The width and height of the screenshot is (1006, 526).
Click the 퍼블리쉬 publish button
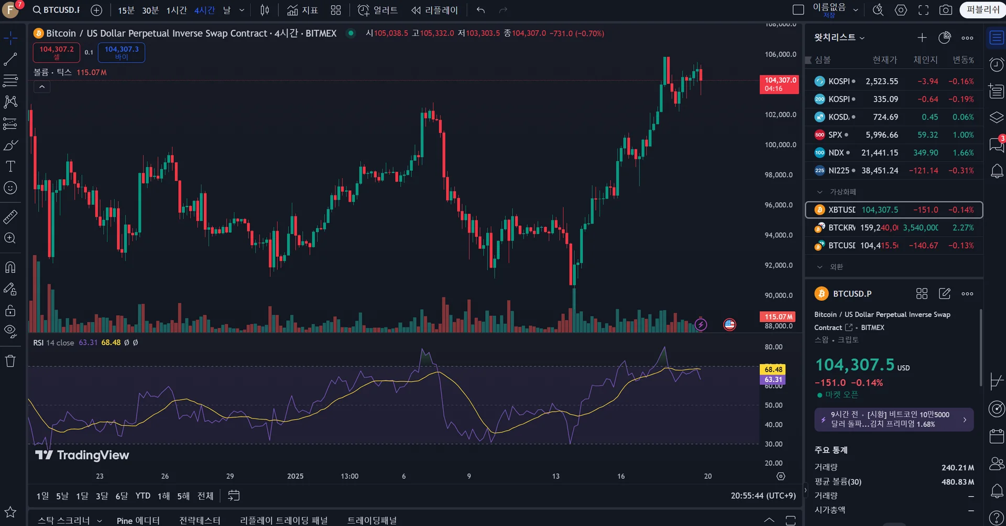(x=983, y=10)
